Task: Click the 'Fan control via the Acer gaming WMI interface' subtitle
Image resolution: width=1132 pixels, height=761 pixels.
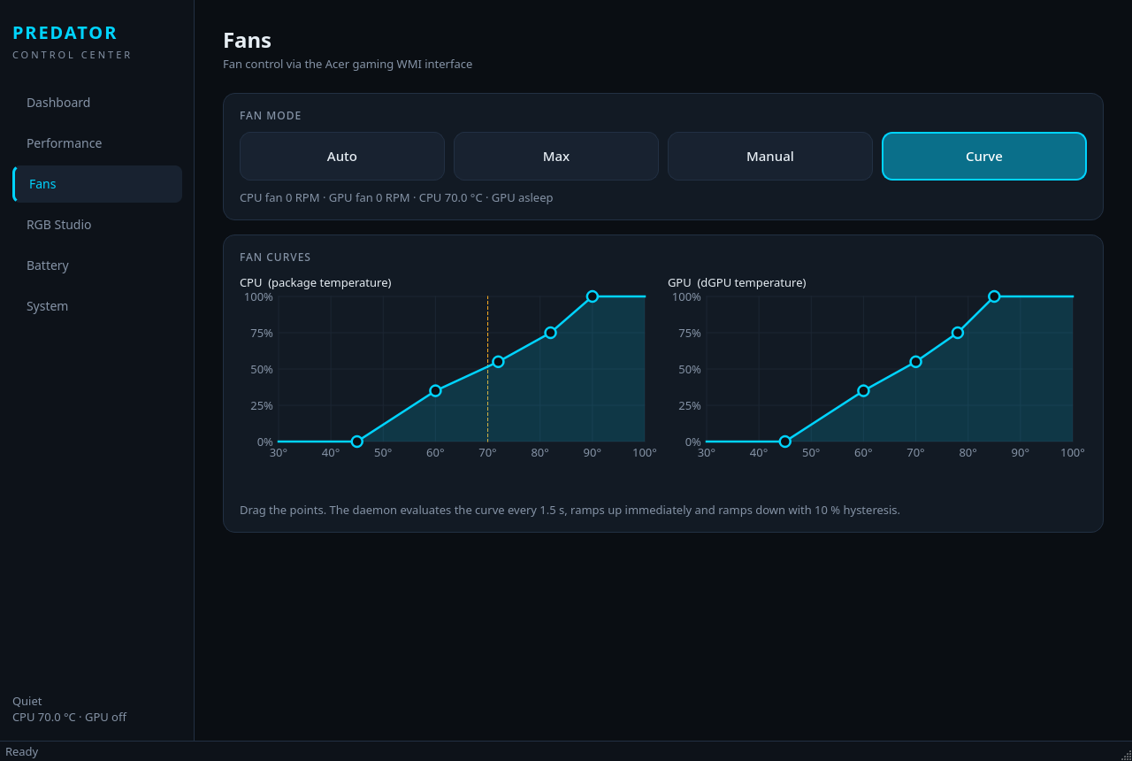Action: coord(348,64)
